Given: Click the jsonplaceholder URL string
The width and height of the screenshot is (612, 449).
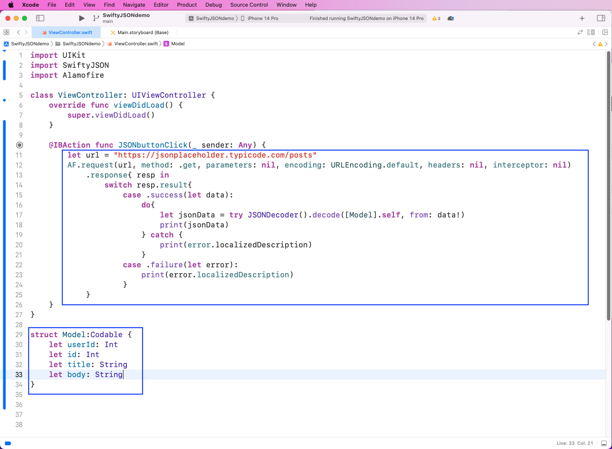Looking at the screenshot, I should (x=215, y=155).
